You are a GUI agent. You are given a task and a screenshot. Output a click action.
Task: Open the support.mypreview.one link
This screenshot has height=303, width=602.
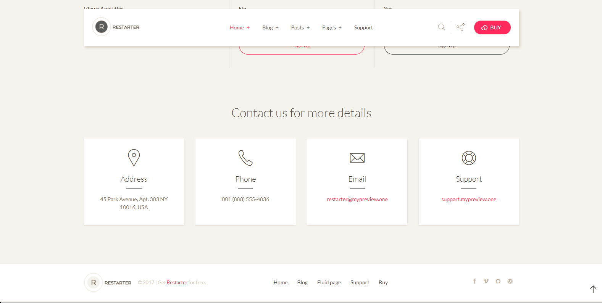tap(468, 199)
